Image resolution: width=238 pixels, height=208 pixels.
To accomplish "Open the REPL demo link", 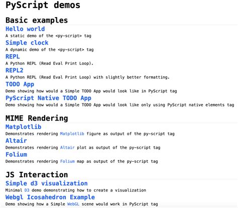I will point(13,57).
